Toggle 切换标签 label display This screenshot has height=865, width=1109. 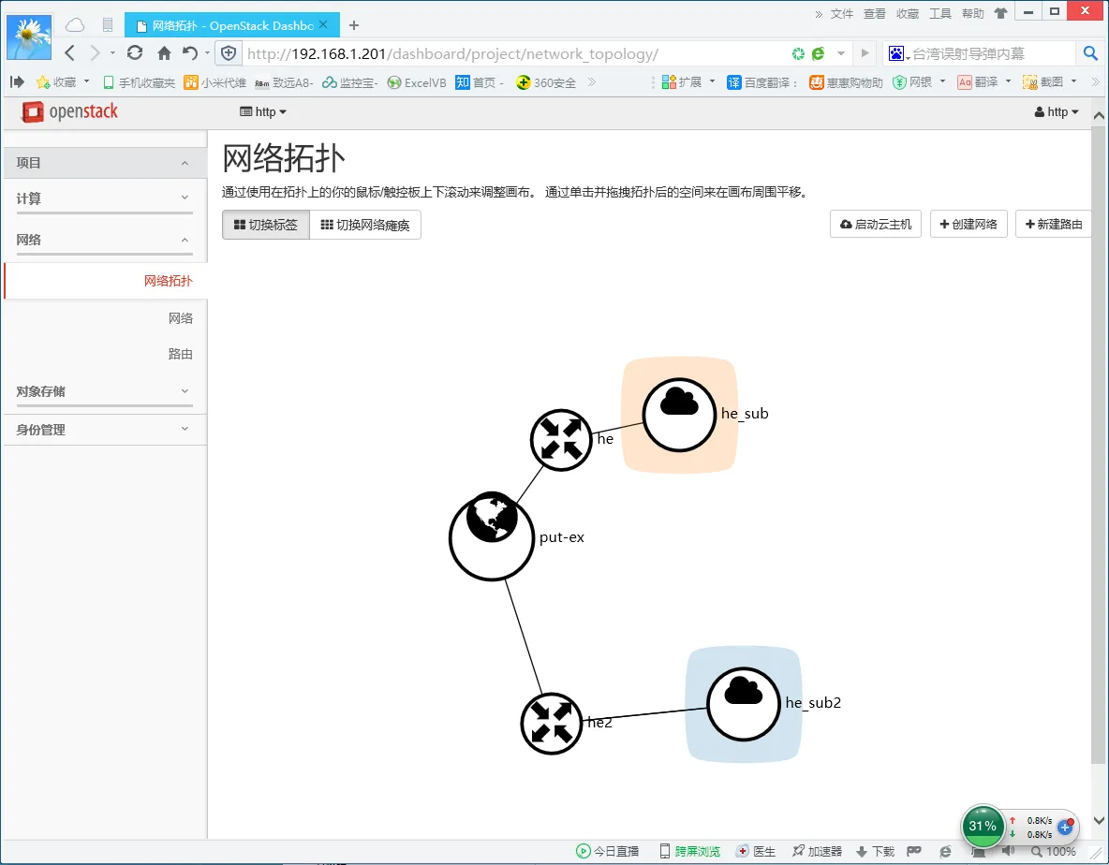coord(266,225)
